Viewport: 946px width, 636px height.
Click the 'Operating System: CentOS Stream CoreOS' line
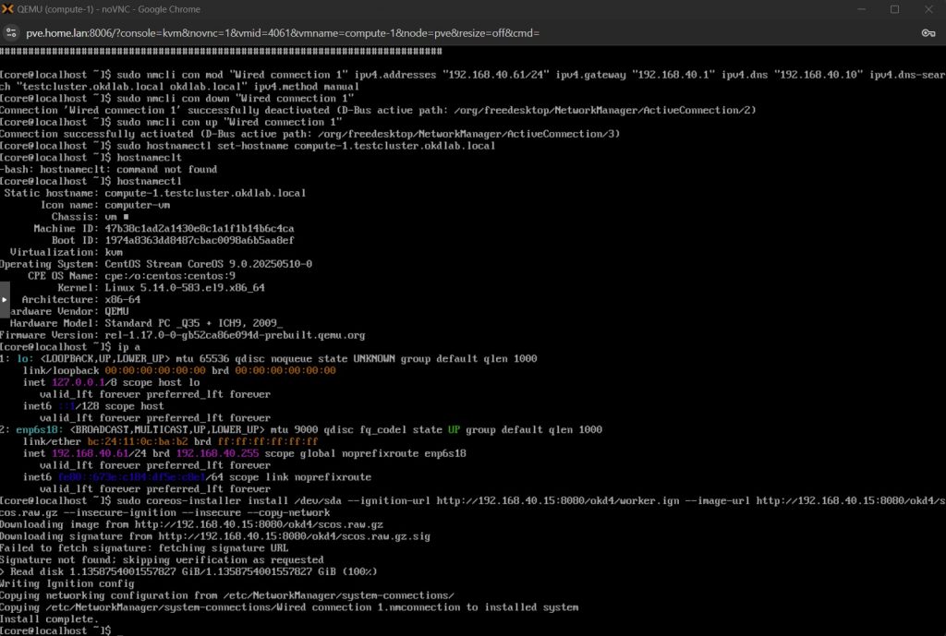tap(155, 264)
